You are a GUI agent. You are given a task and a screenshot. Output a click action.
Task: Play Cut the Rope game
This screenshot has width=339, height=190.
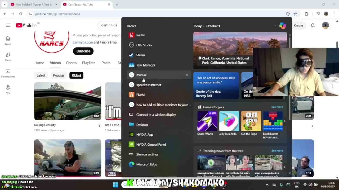point(251,123)
